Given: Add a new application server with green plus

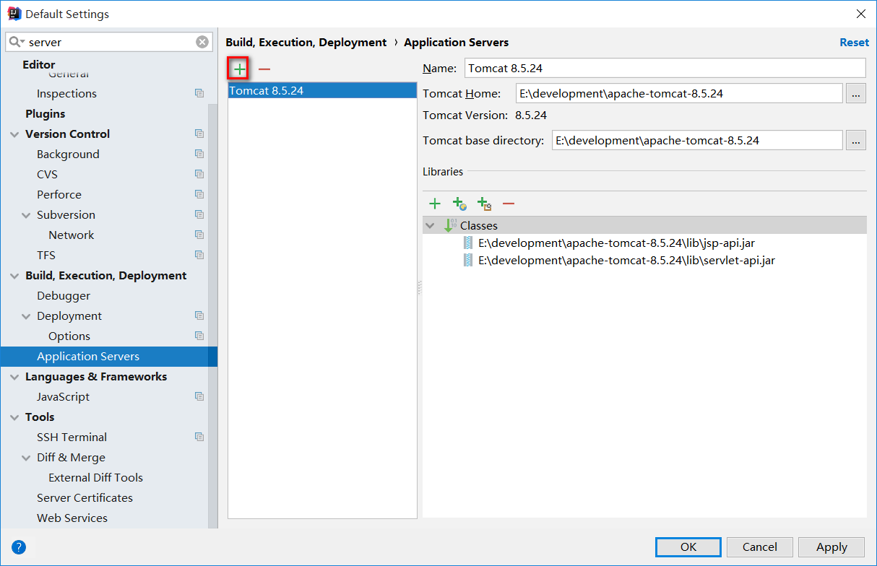Looking at the screenshot, I should pyautogui.click(x=239, y=69).
